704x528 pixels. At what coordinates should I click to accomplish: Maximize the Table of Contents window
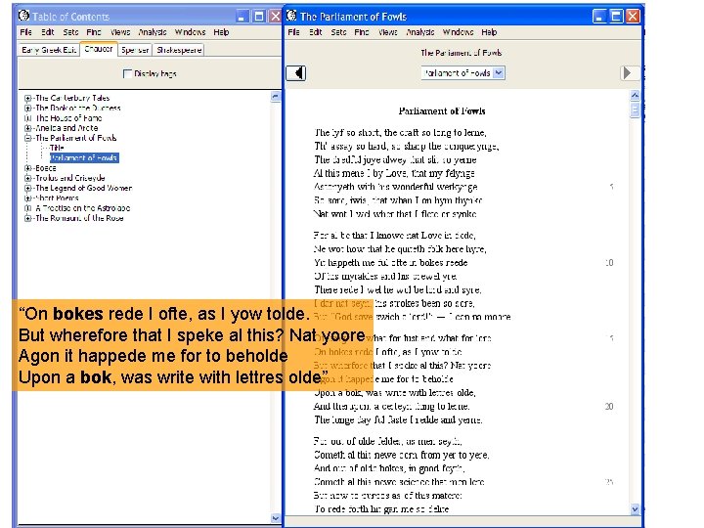[x=259, y=17]
